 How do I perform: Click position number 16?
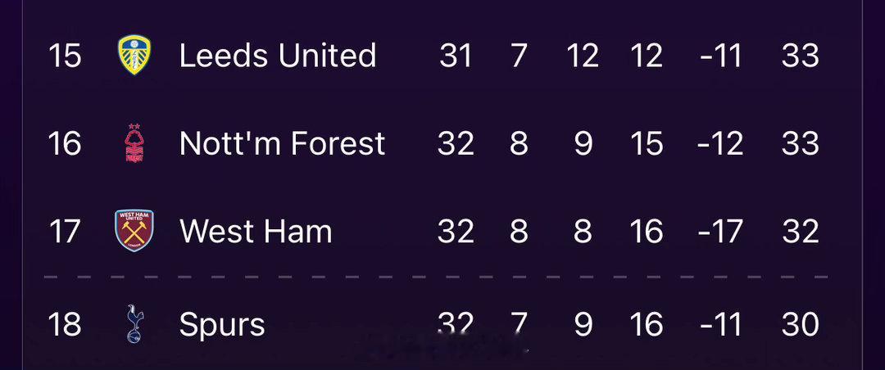[65, 143]
